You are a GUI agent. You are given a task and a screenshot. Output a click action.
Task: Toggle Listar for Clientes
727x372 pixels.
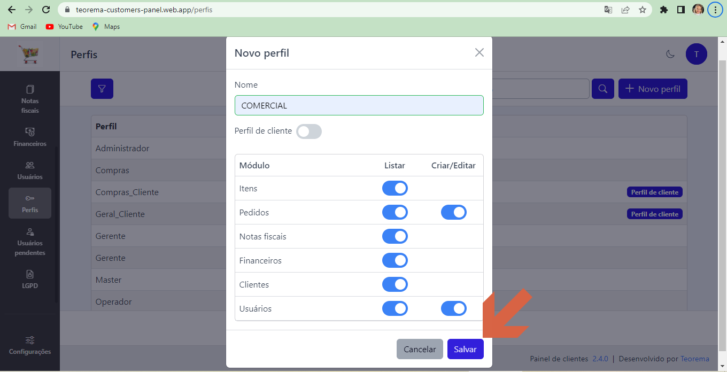coord(395,284)
